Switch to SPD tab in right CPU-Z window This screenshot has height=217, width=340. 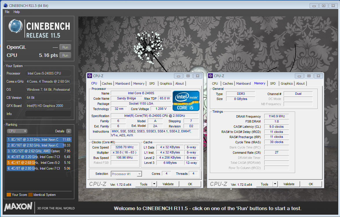(x=273, y=84)
